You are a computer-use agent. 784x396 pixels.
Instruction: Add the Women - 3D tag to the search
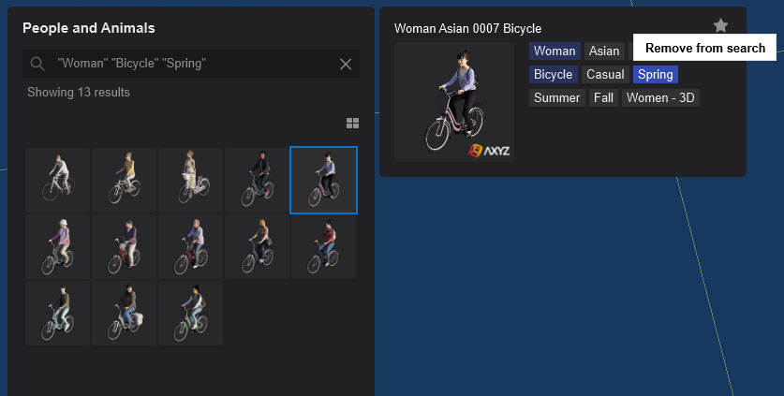pyautogui.click(x=660, y=97)
